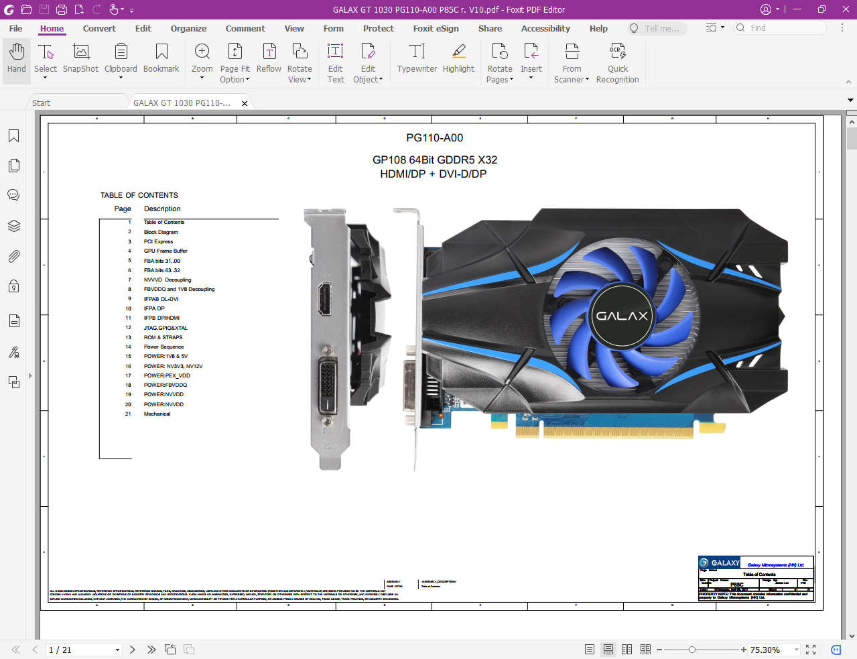Choose the Highlight tool
Viewport: 857px width, 659px height.
click(x=458, y=59)
